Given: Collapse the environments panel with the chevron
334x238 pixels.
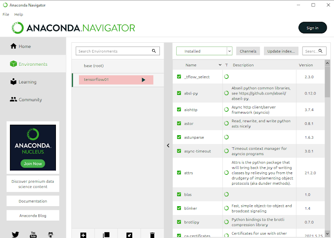Looking at the screenshot, I should [168, 146].
